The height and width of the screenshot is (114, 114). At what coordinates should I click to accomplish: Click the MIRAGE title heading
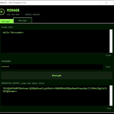(x=13, y=10)
